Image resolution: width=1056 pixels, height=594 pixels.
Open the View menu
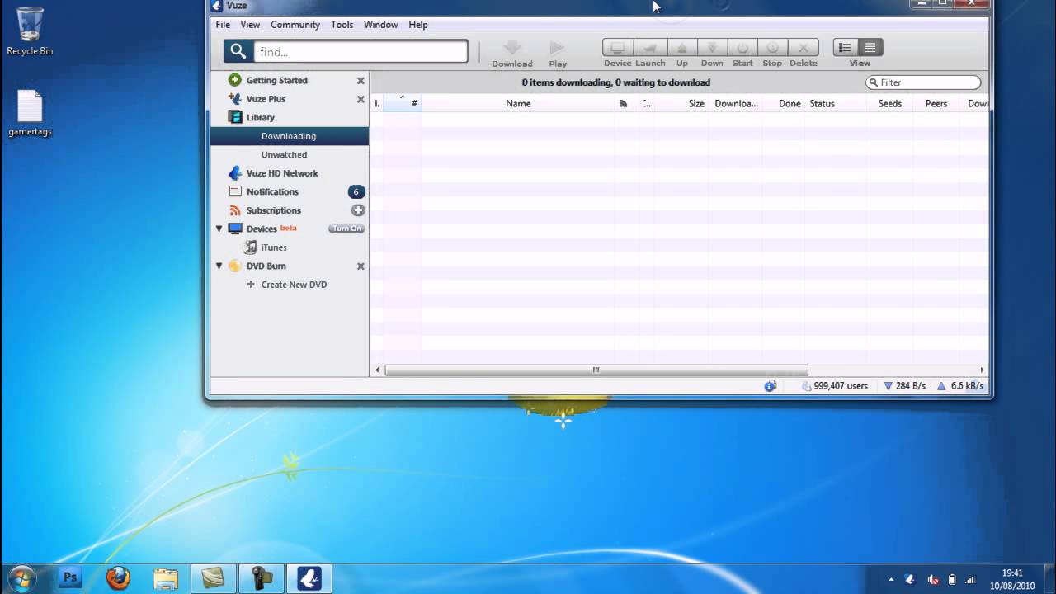[250, 25]
